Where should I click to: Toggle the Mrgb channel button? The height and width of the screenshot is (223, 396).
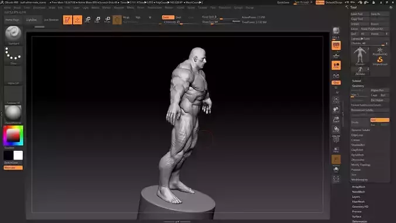tap(127, 17)
